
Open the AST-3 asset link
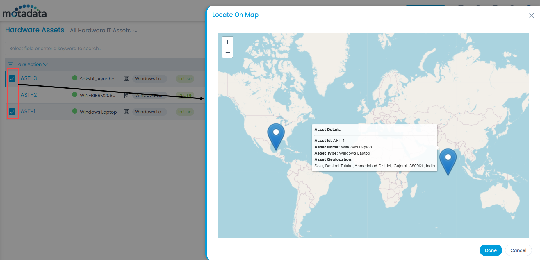[28, 78]
